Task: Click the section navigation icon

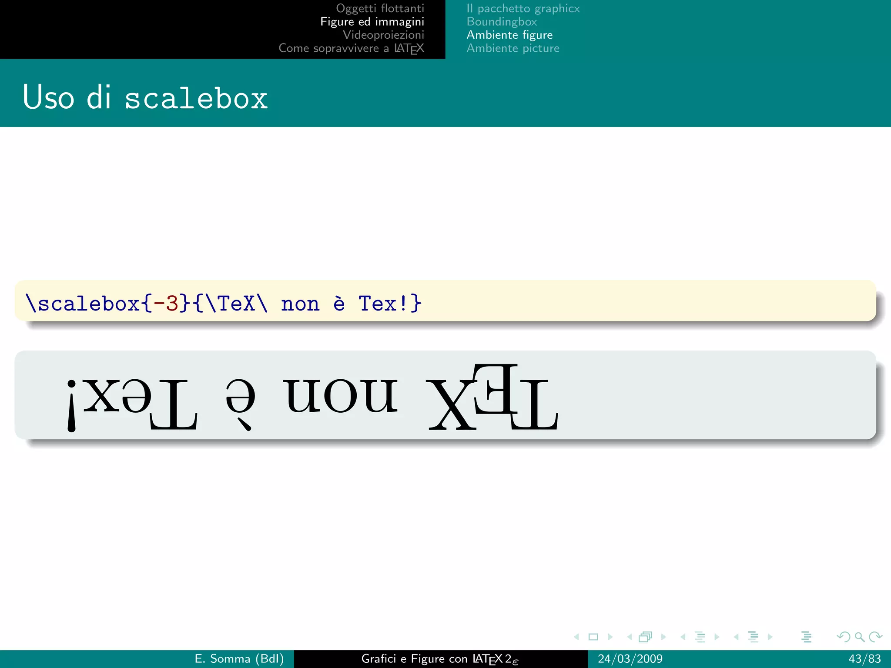Action: pyautogui.click(x=754, y=637)
